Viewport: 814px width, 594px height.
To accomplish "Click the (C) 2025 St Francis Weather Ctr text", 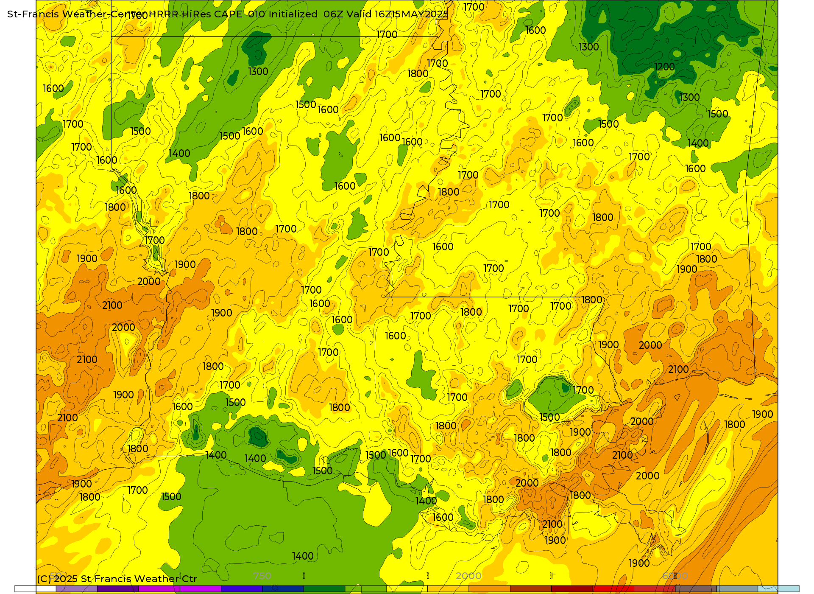I will click(x=117, y=579).
